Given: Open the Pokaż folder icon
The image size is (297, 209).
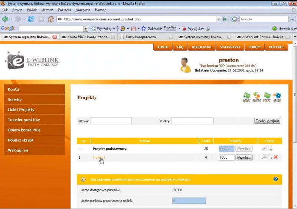Looking at the screenshot, I should [x=267, y=96].
